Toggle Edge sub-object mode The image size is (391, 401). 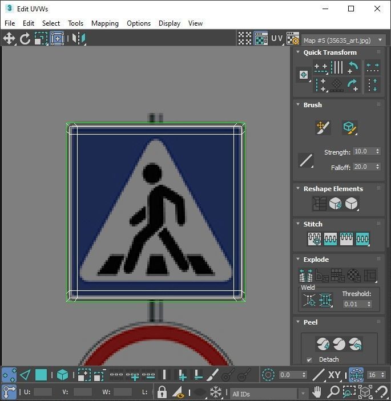25,375
